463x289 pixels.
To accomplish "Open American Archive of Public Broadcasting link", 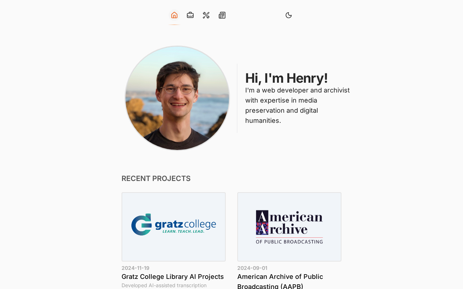I will point(280,277).
